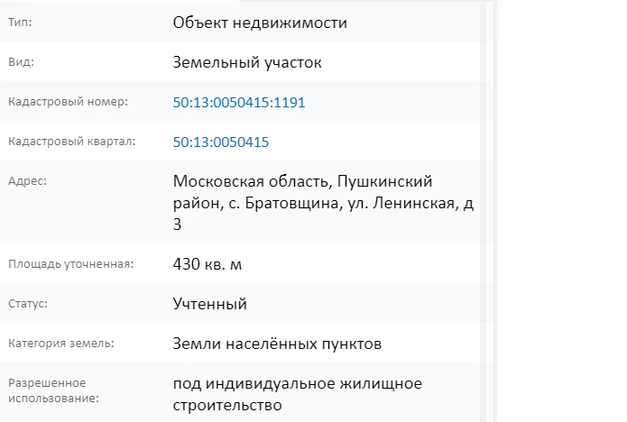Screen dimensions: 627x422
Task: Click the 'Вид:' field label
Action: pyautogui.click(x=21, y=63)
